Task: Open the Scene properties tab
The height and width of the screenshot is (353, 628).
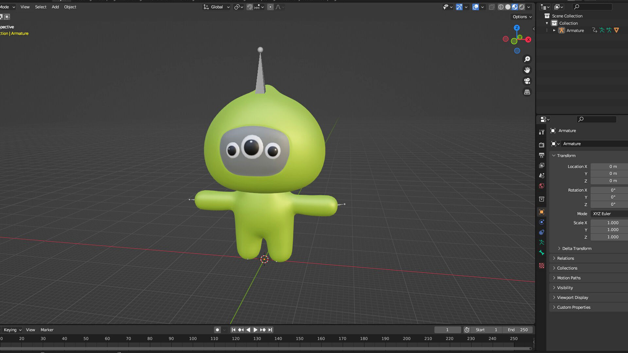Action: pos(542,176)
